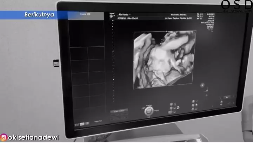The image size is (253, 143).
Task: Click the patient name Ria Yunita field
Action: (x=125, y=15)
